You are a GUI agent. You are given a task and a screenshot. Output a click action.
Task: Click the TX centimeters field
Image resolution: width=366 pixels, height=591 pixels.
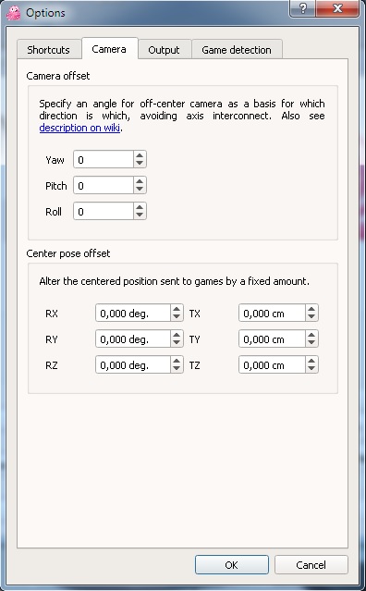pyautogui.click(x=272, y=313)
